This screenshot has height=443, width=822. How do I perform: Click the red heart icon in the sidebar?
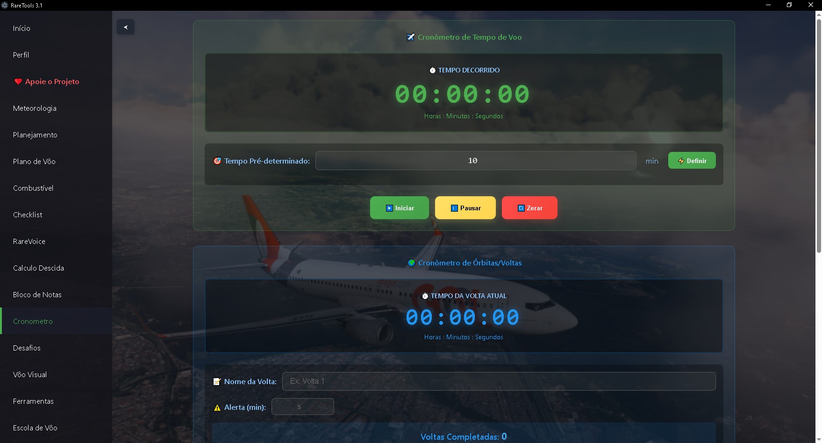coord(18,82)
